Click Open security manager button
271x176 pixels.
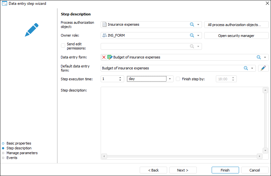[236, 36]
